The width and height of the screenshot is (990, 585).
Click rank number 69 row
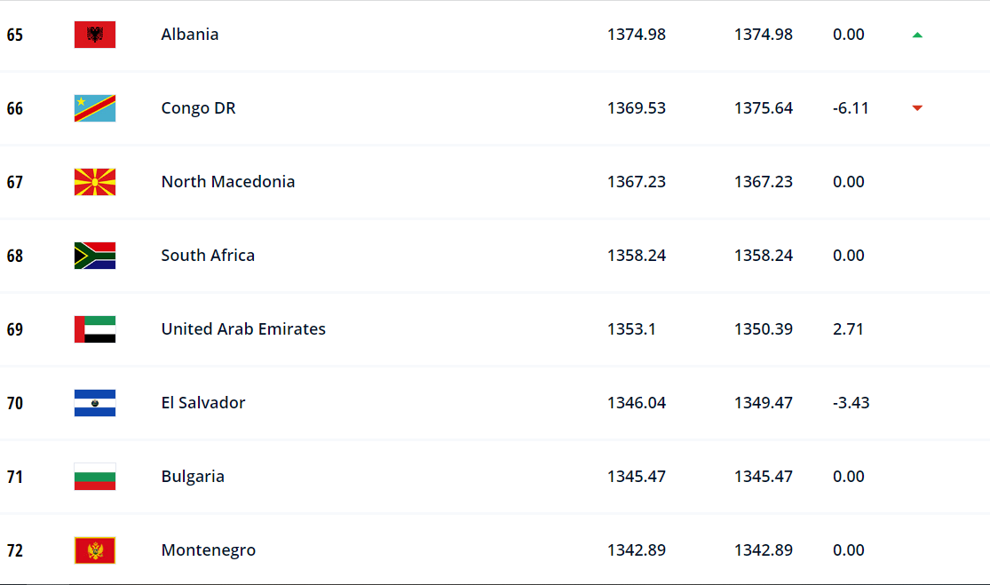pos(495,329)
